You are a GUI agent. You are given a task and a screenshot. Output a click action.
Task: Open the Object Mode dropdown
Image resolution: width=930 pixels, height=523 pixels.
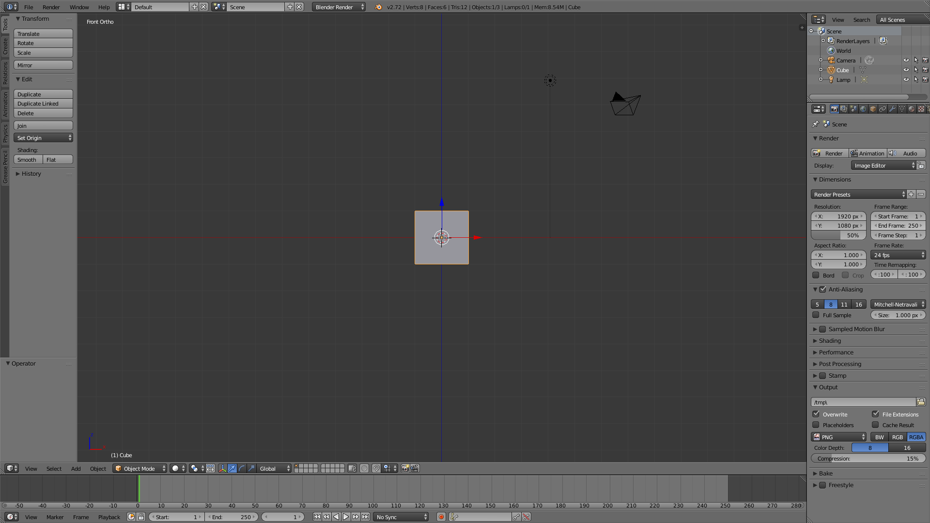pyautogui.click(x=139, y=468)
